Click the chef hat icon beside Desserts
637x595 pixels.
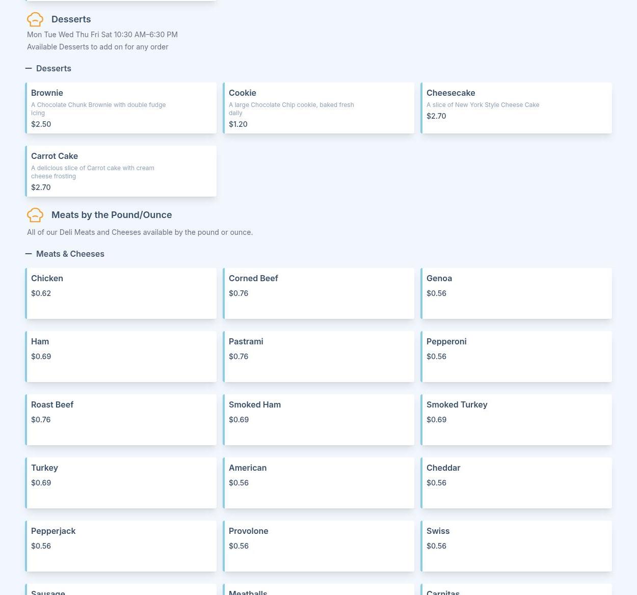click(x=35, y=19)
